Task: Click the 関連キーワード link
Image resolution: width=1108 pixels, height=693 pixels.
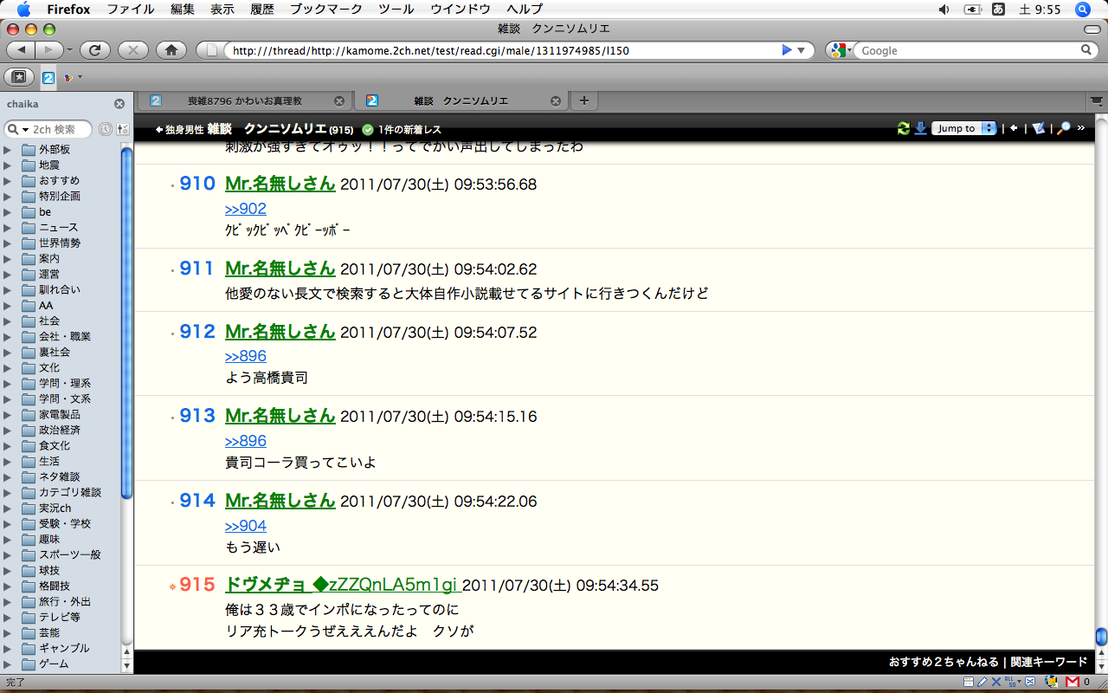Action: pyautogui.click(x=1048, y=662)
